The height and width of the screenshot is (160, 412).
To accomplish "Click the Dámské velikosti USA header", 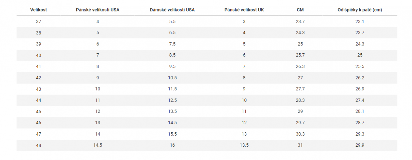I will pyautogui.click(x=172, y=10).
